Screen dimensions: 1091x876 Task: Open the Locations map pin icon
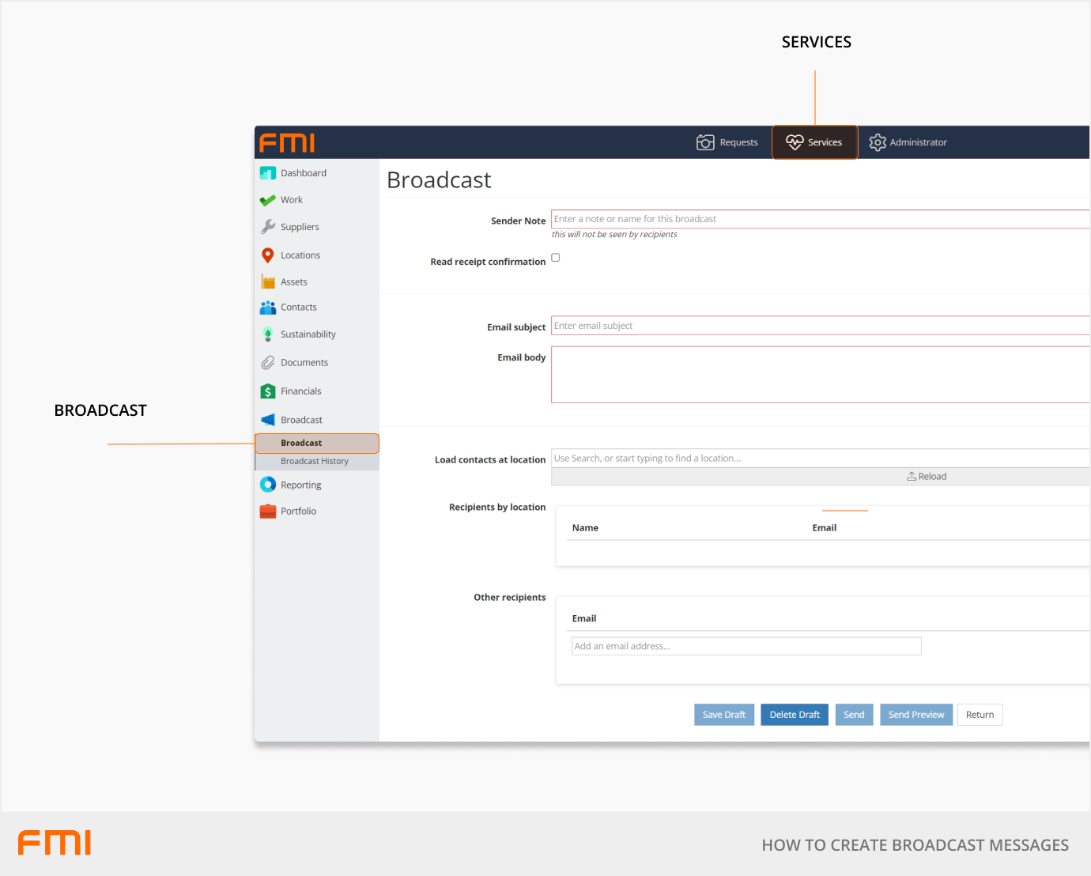coord(267,255)
